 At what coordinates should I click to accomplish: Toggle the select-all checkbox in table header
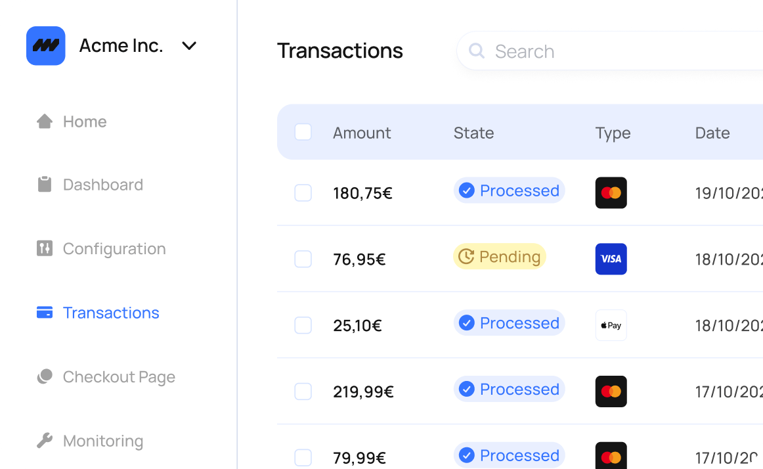point(303,132)
